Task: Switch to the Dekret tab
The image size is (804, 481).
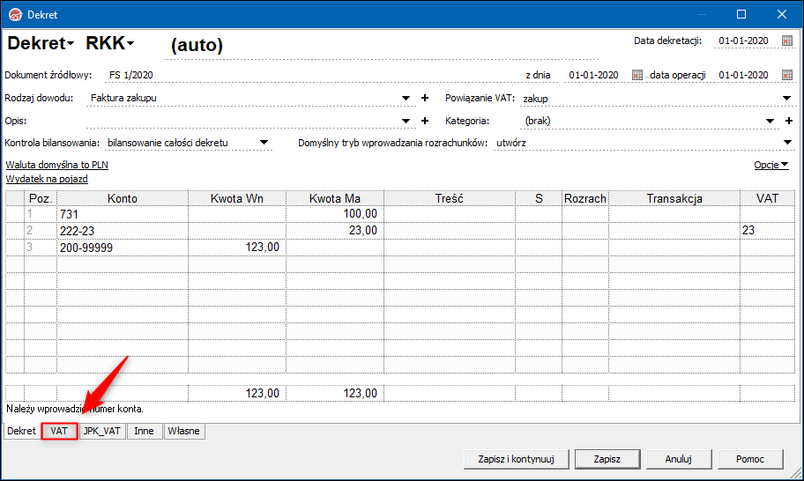Action: pyautogui.click(x=21, y=431)
